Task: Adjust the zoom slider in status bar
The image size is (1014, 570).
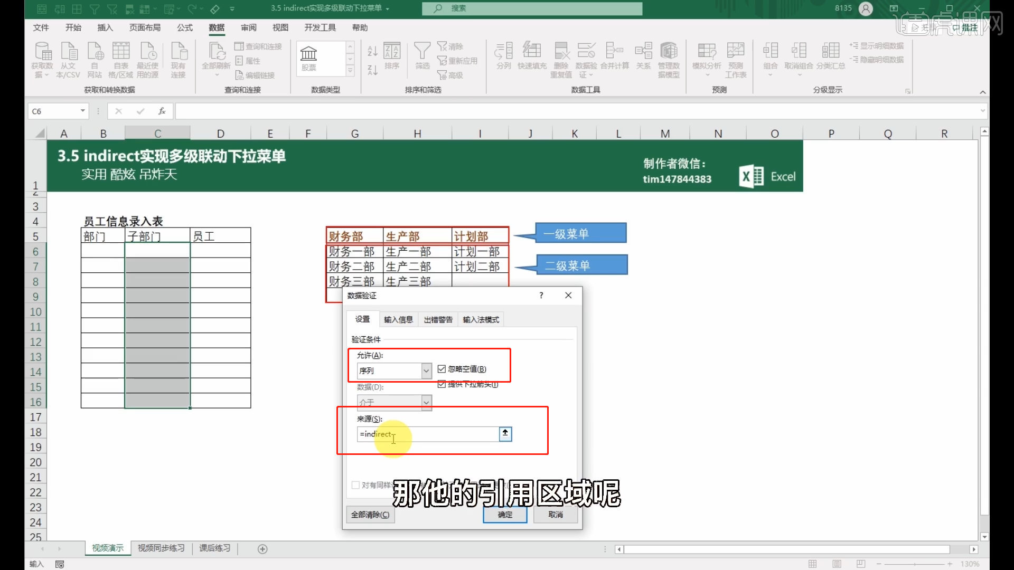Action: [x=914, y=564]
